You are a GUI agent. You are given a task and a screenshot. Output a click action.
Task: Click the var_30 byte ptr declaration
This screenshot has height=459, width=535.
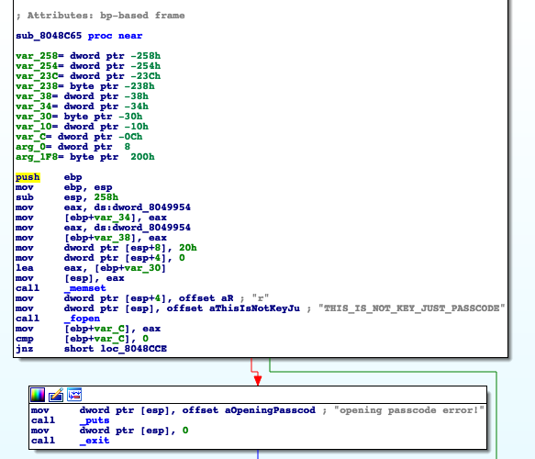pyautogui.click(x=79, y=117)
